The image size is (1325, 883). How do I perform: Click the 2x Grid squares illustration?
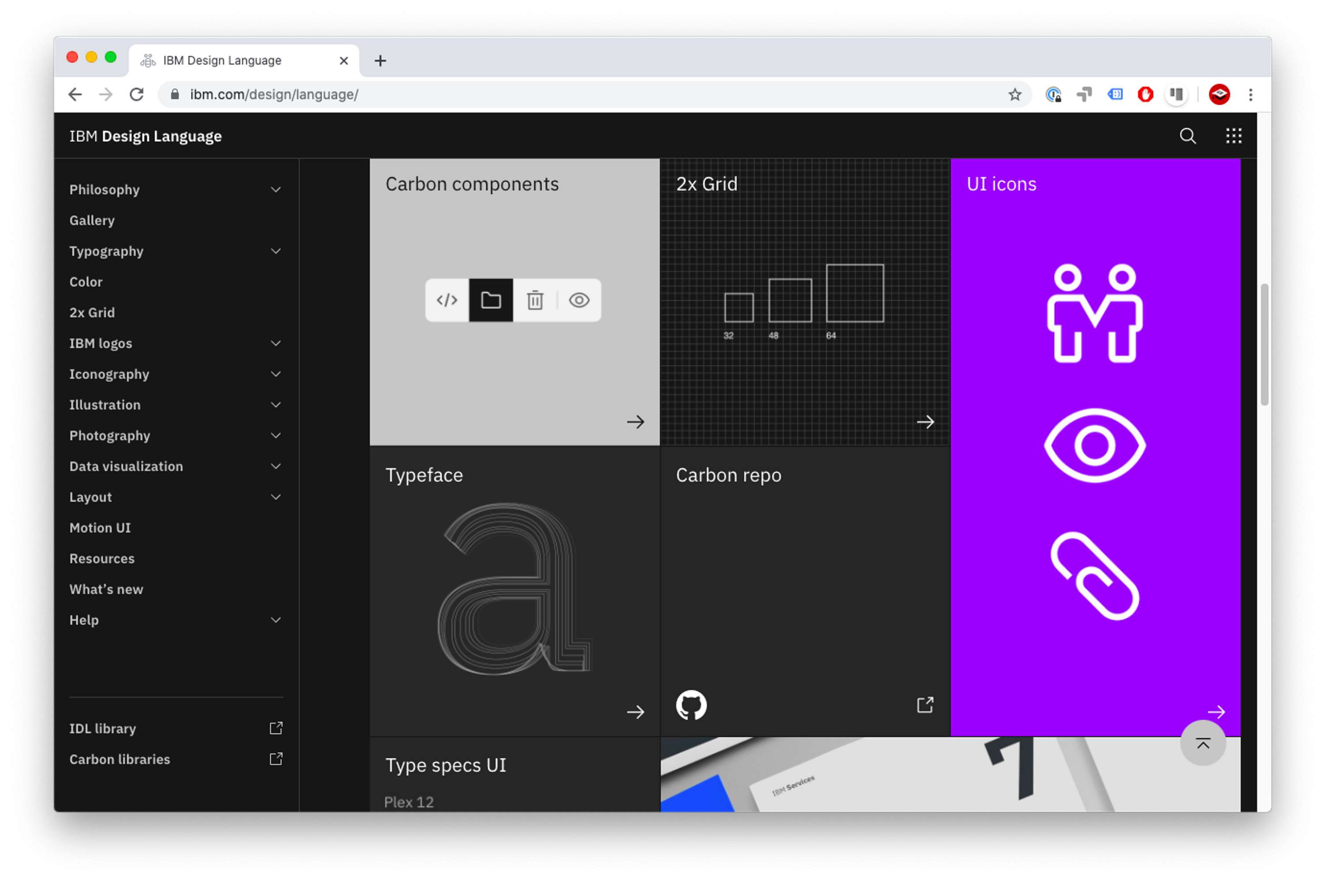(x=803, y=301)
